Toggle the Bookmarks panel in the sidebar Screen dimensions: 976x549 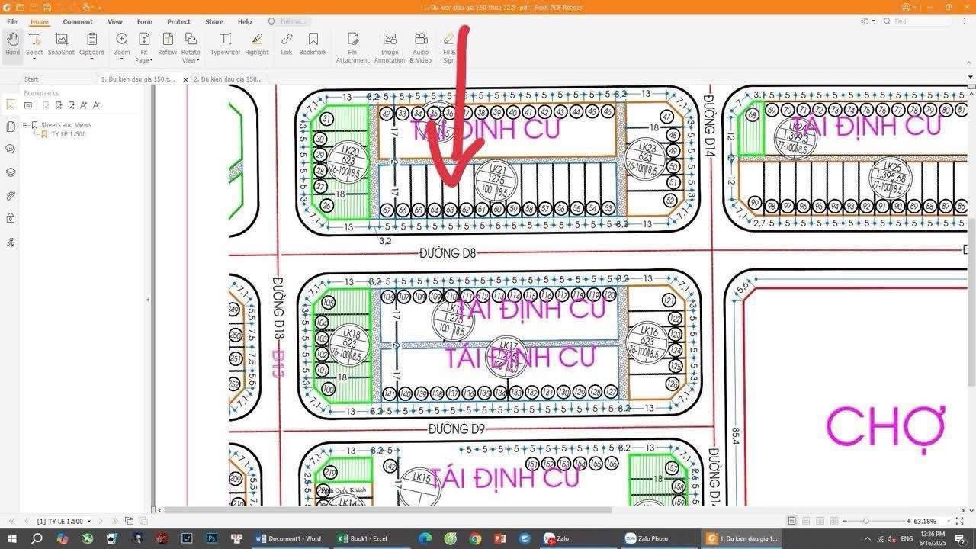coord(10,104)
